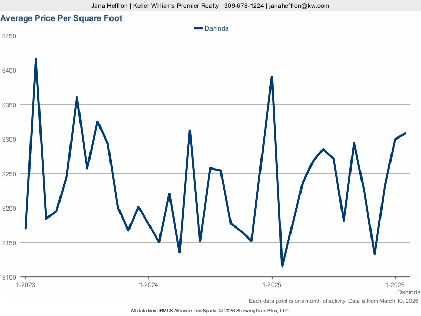Click the Dahinda legend line swatch
Screen dimensions: 421x316
(198, 28)
